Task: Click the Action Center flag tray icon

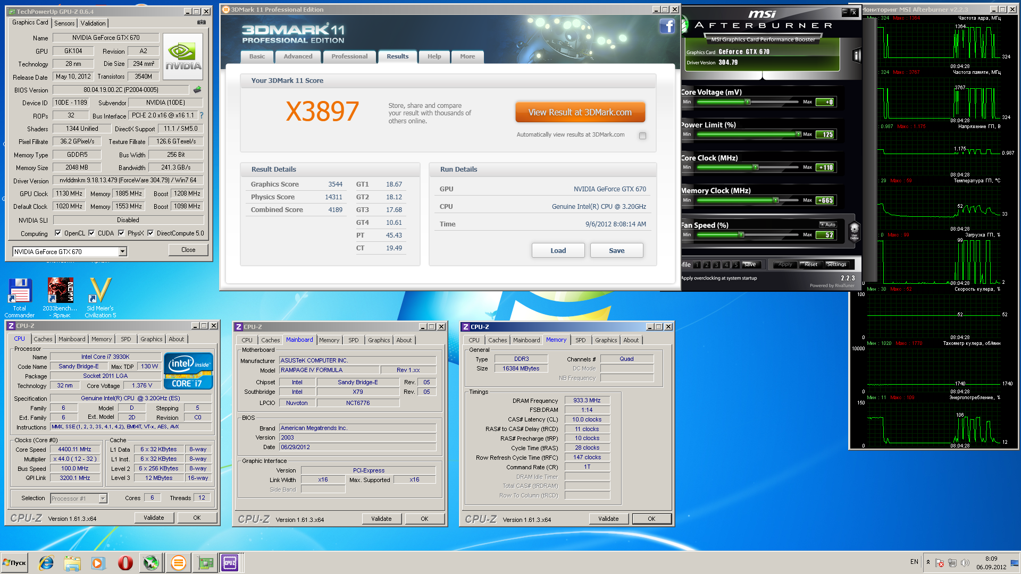Action: pos(940,563)
